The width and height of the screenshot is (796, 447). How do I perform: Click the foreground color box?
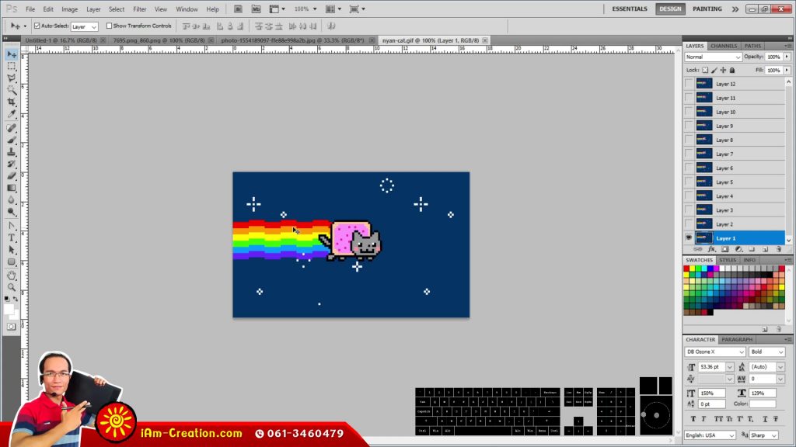9,310
